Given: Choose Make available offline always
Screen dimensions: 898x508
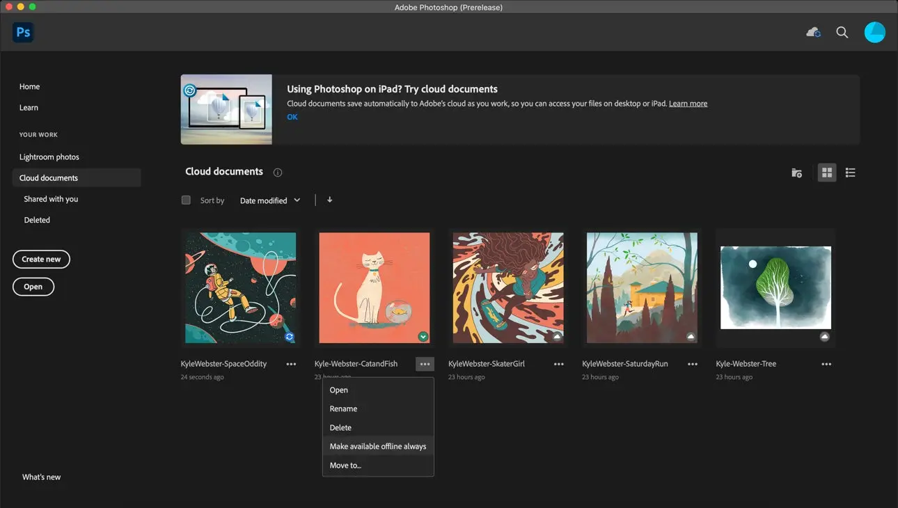Looking at the screenshot, I should [377, 446].
